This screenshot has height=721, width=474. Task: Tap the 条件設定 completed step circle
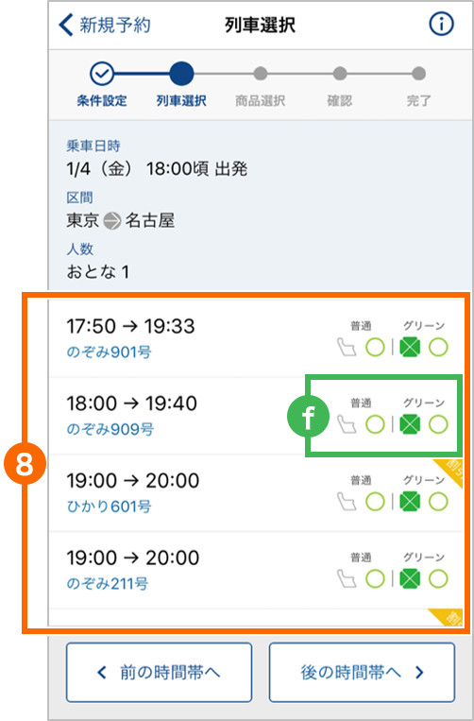click(102, 74)
